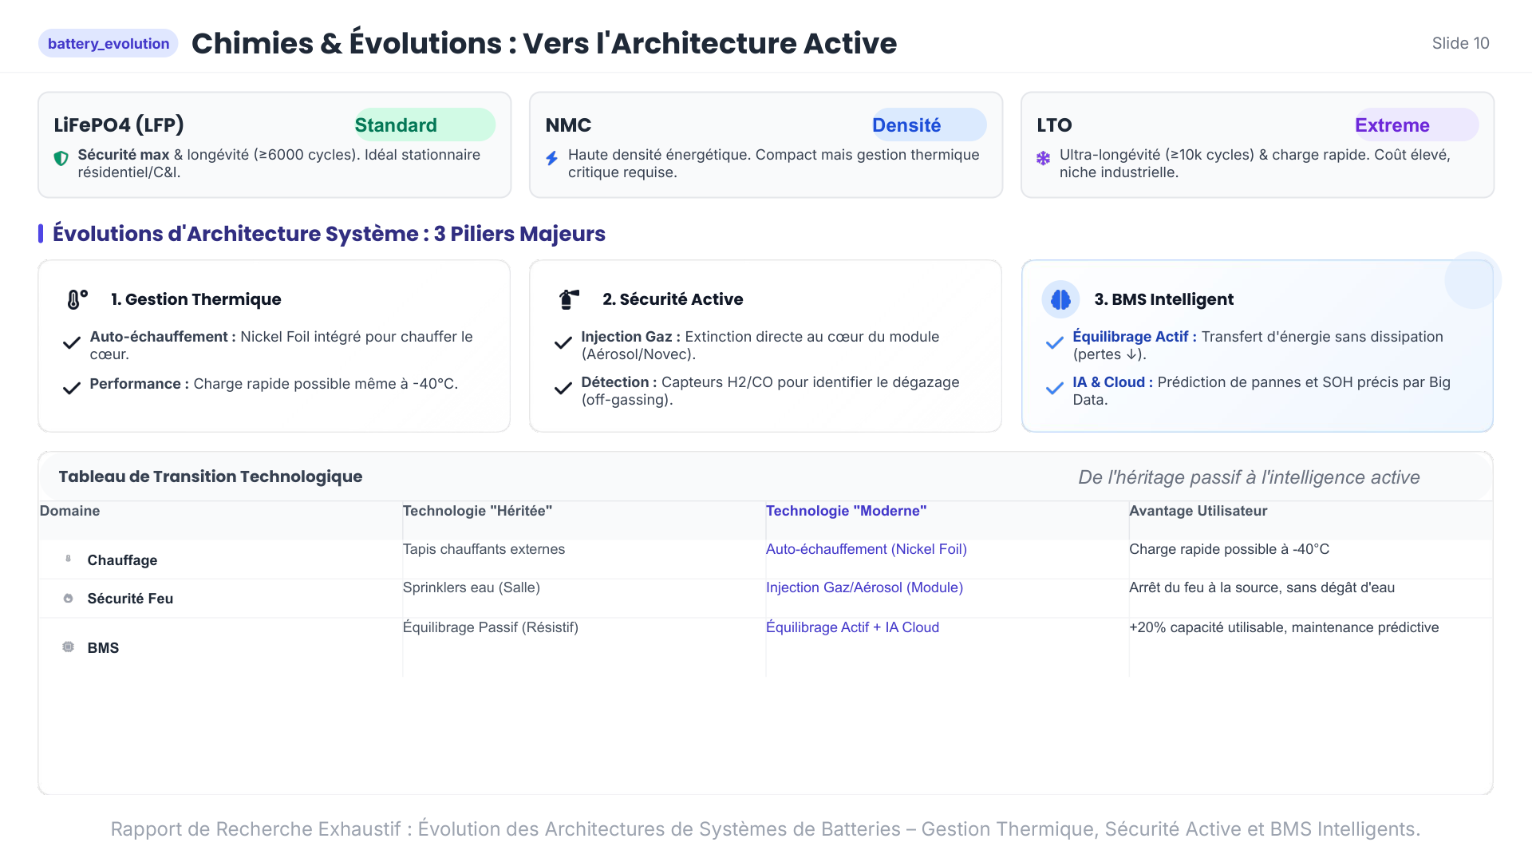Click the snowflake icon in LTO card

coord(1043,158)
